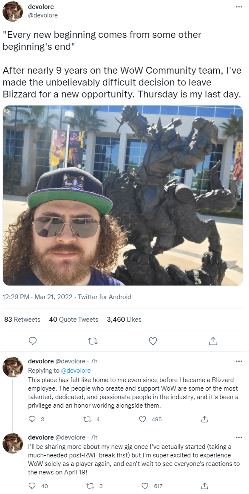Reply to the main tweet

[x=32, y=341]
